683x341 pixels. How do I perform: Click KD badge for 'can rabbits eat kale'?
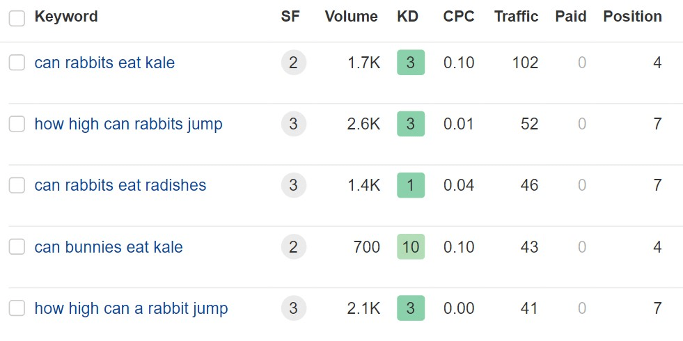pos(410,63)
